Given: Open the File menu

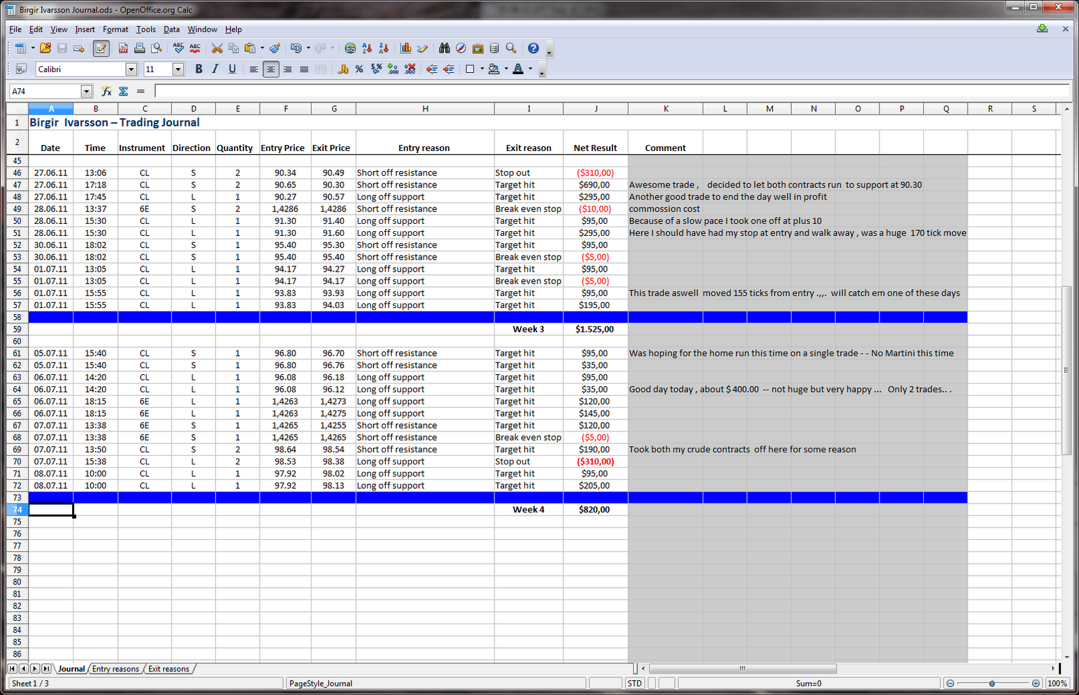Looking at the screenshot, I should (x=16, y=30).
